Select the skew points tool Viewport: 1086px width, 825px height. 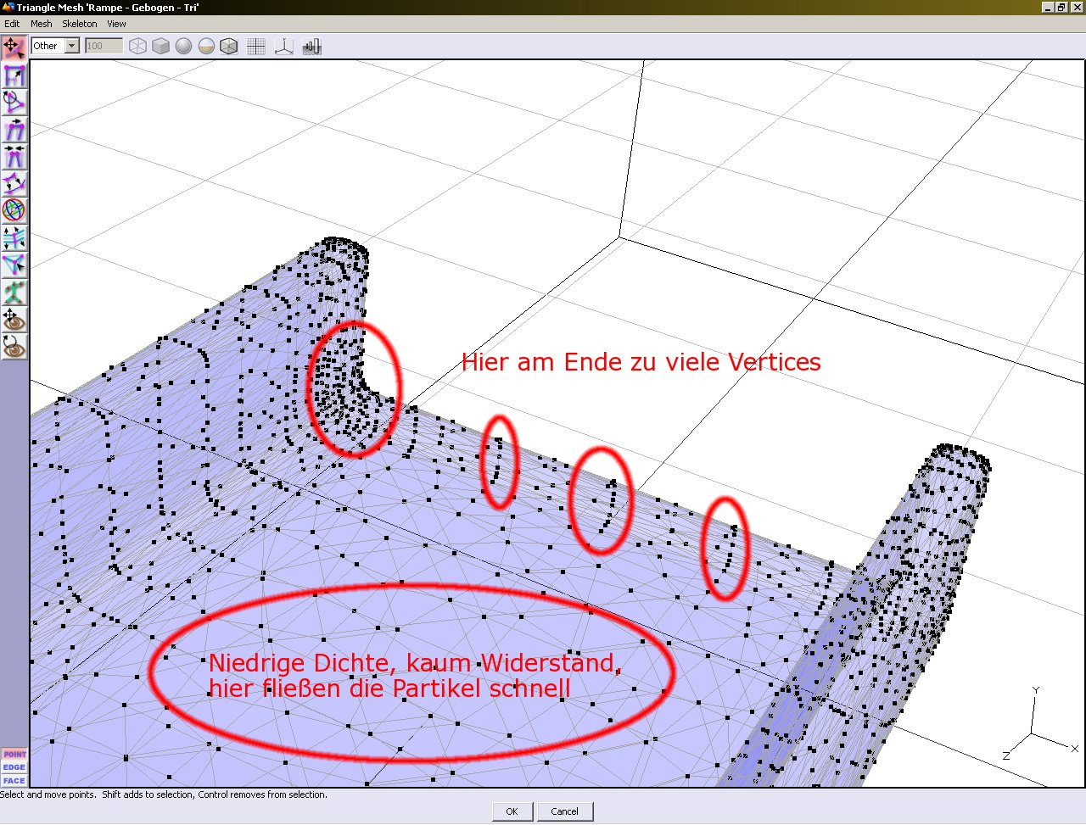click(x=14, y=130)
